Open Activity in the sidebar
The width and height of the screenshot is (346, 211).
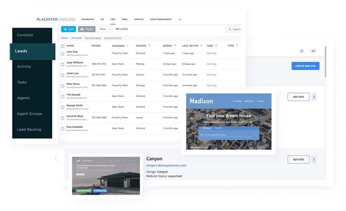(x=32, y=67)
